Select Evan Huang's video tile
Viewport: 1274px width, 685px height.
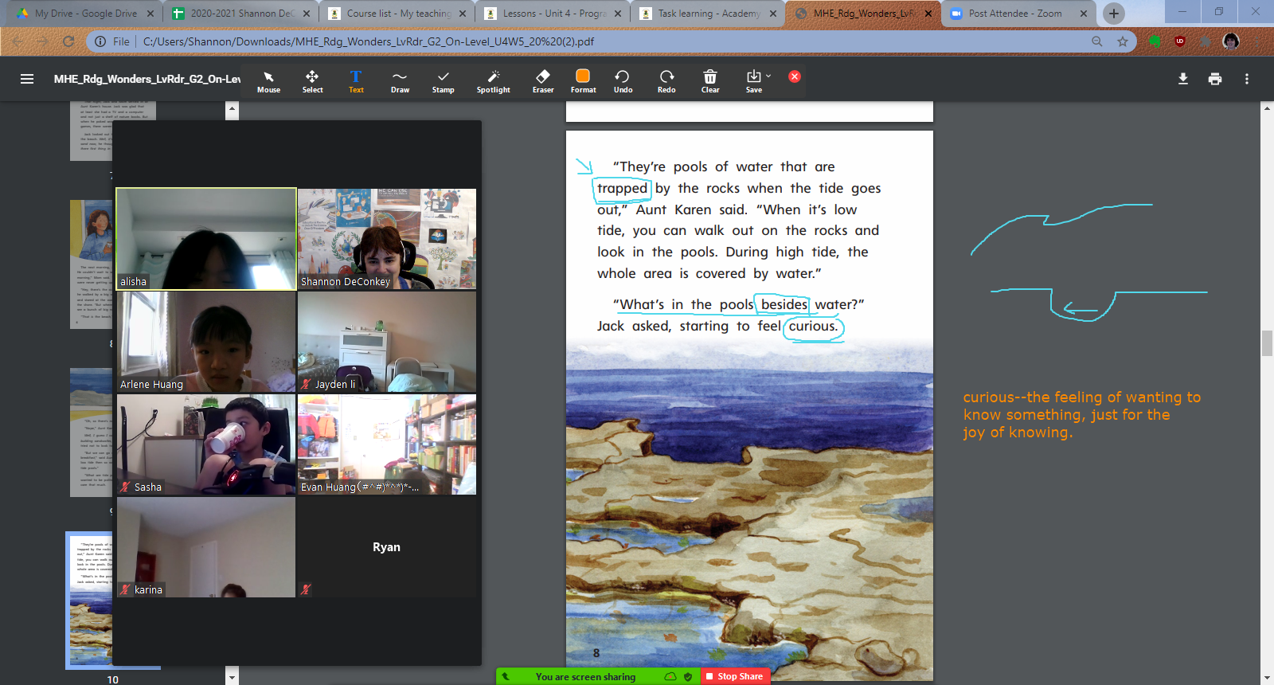(x=387, y=444)
